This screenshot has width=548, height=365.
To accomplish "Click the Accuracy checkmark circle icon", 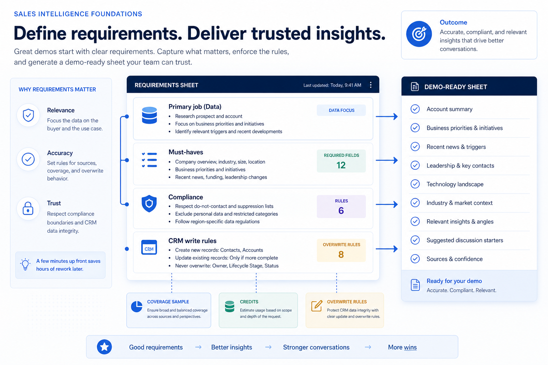I will pyautogui.click(x=28, y=159).
